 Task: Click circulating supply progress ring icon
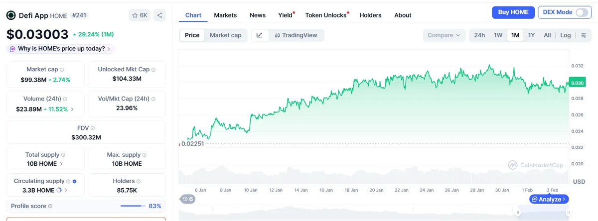(x=60, y=190)
